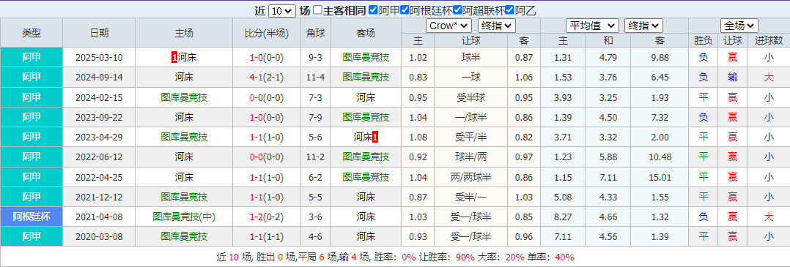The image size is (790, 267).
Task: Click the handicap value 受半/一
Action: (x=470, y=197)
